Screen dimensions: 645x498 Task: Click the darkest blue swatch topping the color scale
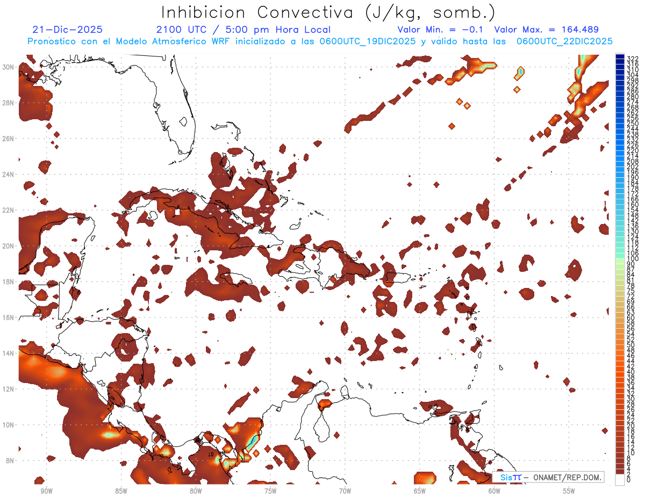620,56
